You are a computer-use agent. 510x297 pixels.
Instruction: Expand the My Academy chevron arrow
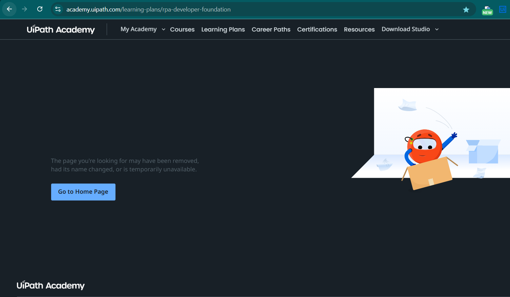163,29
